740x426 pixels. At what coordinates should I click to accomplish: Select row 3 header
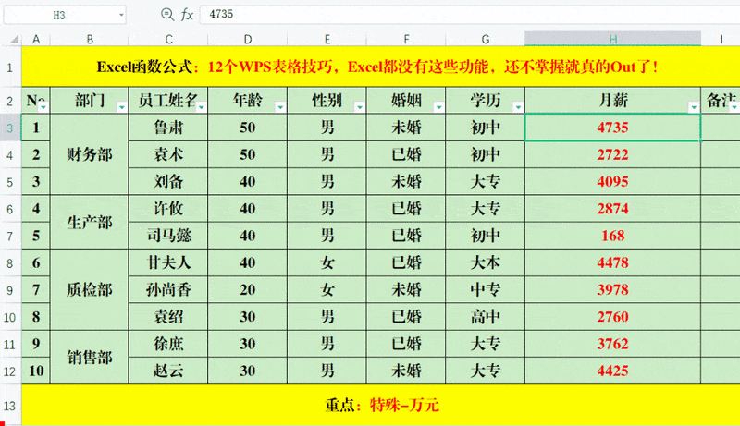[10, 128]
